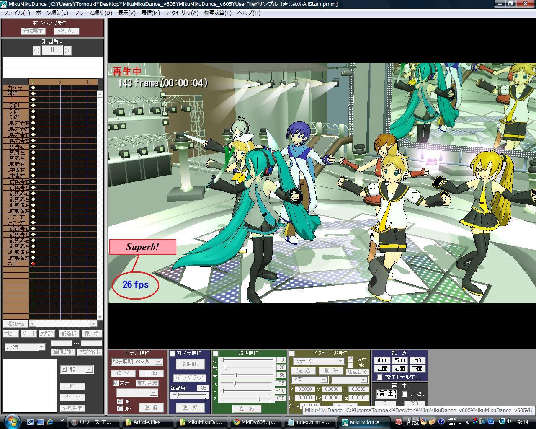This screenshot has height=429, width=536.
Task: Click timeline vertical scrollbar down arrow
Action: tap(100, 317)
